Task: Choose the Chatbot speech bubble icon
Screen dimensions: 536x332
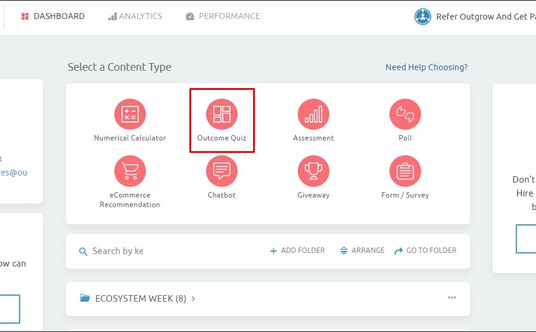Action: coord(222,171)
